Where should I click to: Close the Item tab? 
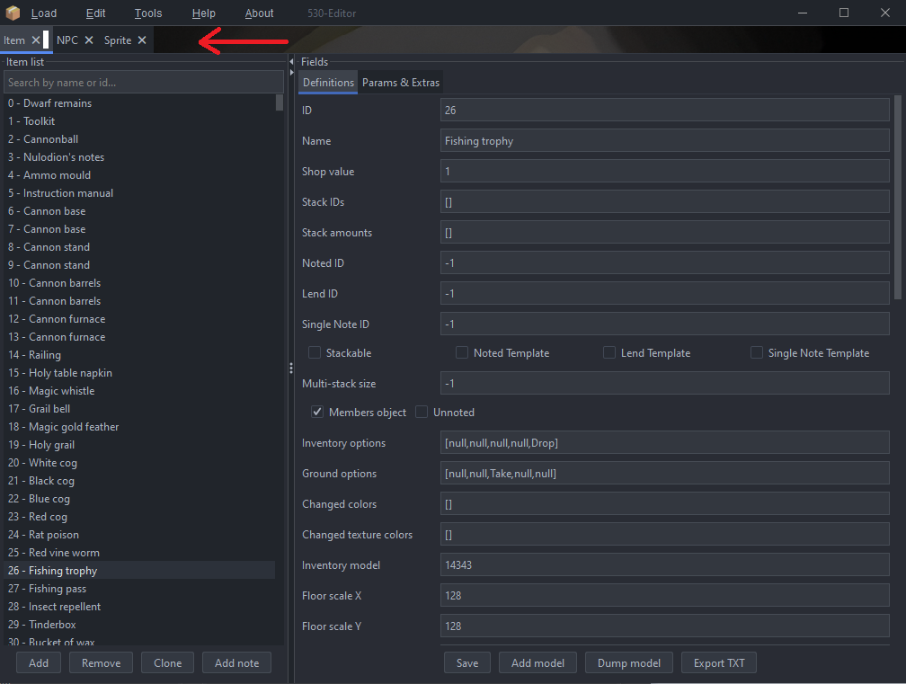(36, 40)
